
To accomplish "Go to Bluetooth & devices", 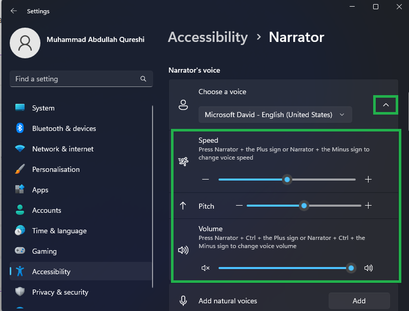I will click(x=64, y=128).
